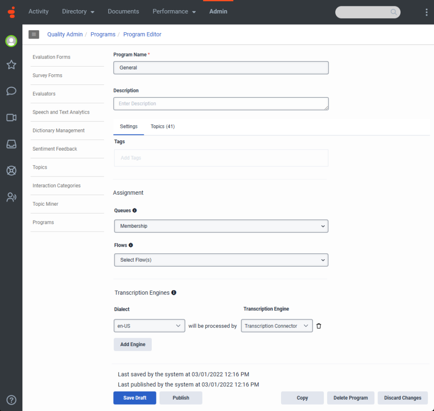Image resolution: width=434 pixels, height=411 pixels.
Task: Open the three-dot overflow menu
Action: [x=426, y=12]
